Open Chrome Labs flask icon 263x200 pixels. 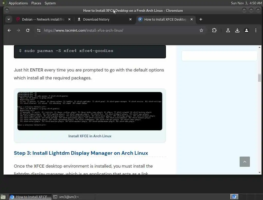(228, 30)
